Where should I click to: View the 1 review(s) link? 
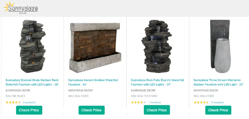(155, 102)
